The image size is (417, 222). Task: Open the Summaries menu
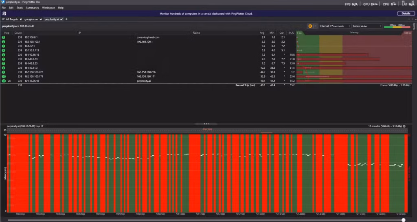point(32,8)
